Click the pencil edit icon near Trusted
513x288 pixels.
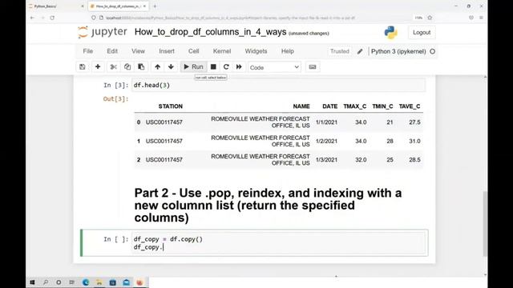[x=360, y=51]
